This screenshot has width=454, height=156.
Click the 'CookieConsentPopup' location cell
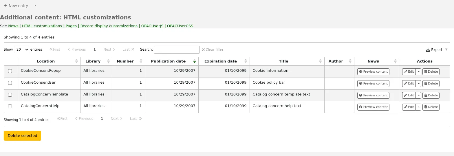pos(49,72)
